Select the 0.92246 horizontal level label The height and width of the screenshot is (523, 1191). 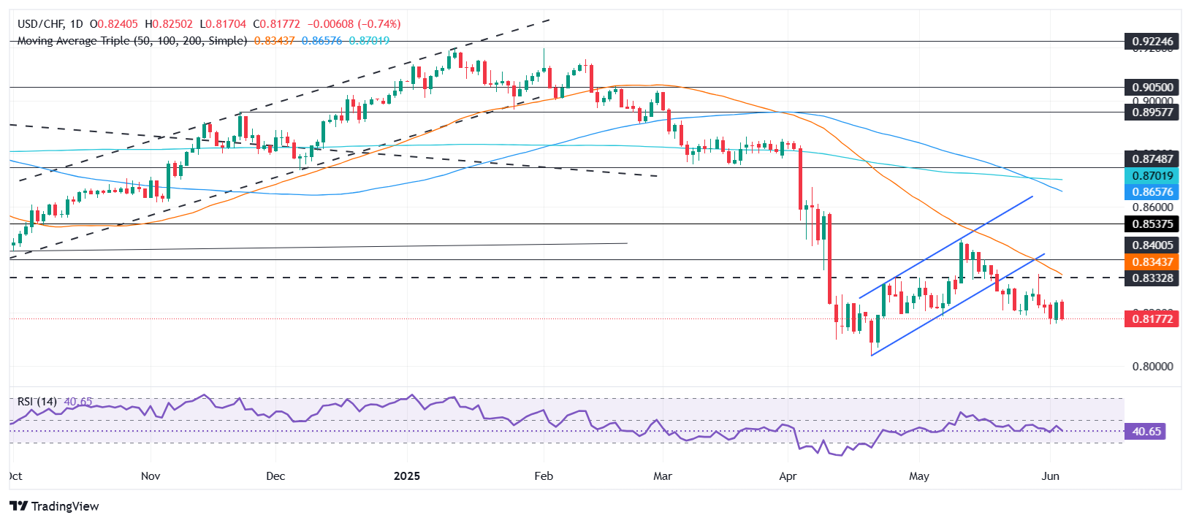point(1152,42)
